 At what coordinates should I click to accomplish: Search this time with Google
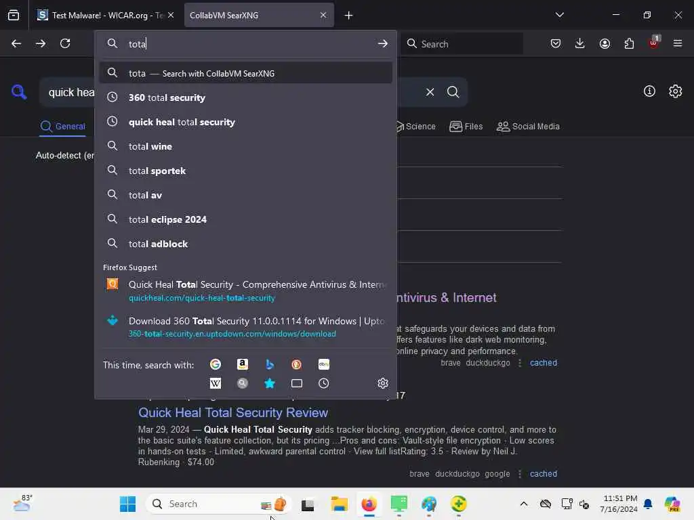click(x=216, y=364)
